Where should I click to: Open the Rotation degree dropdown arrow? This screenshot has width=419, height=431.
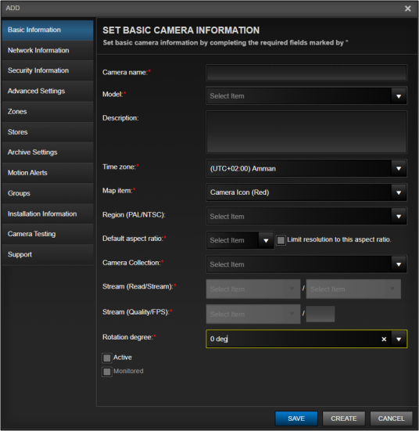[x=399, y=339]
